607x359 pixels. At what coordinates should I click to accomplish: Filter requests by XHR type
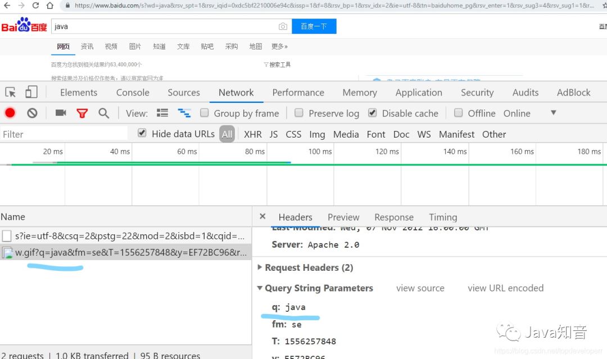tap(253, 134)
